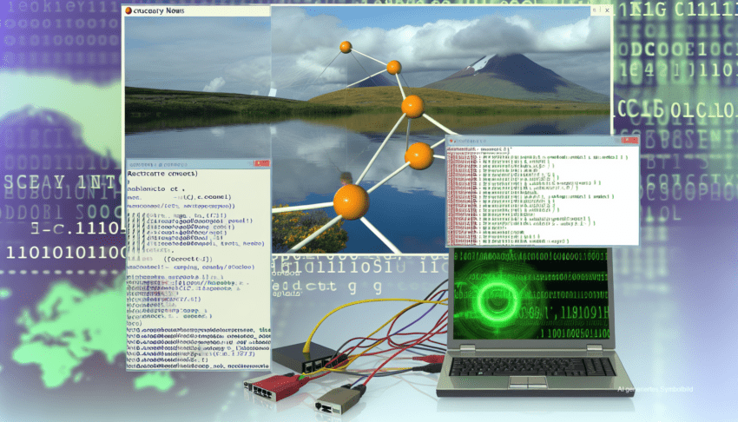Screen dimensions: 738x422
Task: Click the orange node just left of the right code window
Action: (418, 155)
